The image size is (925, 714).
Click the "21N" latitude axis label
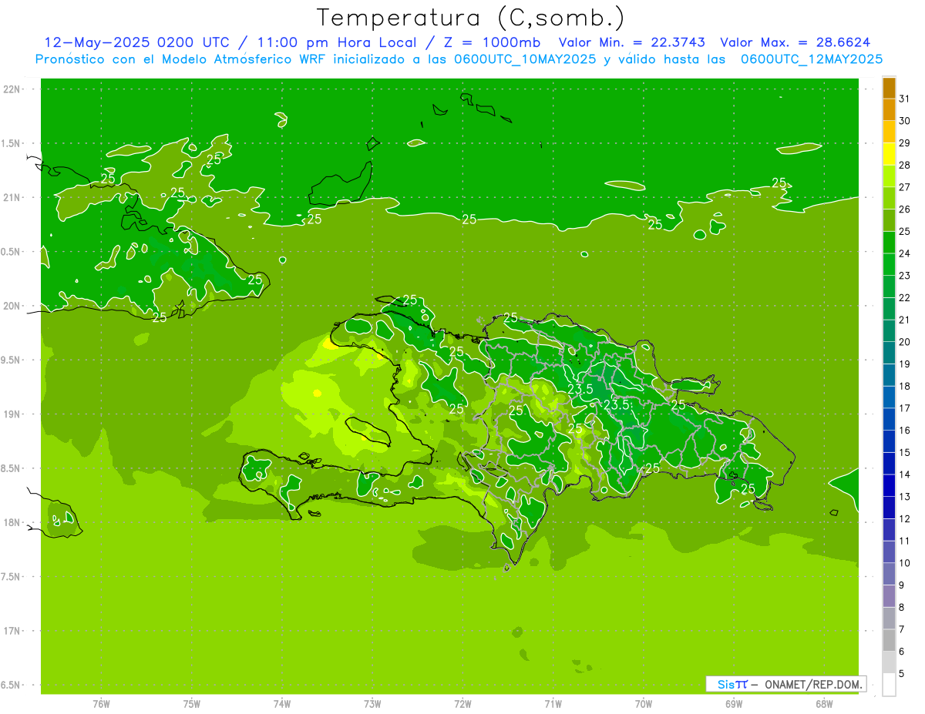click(11, 197)
